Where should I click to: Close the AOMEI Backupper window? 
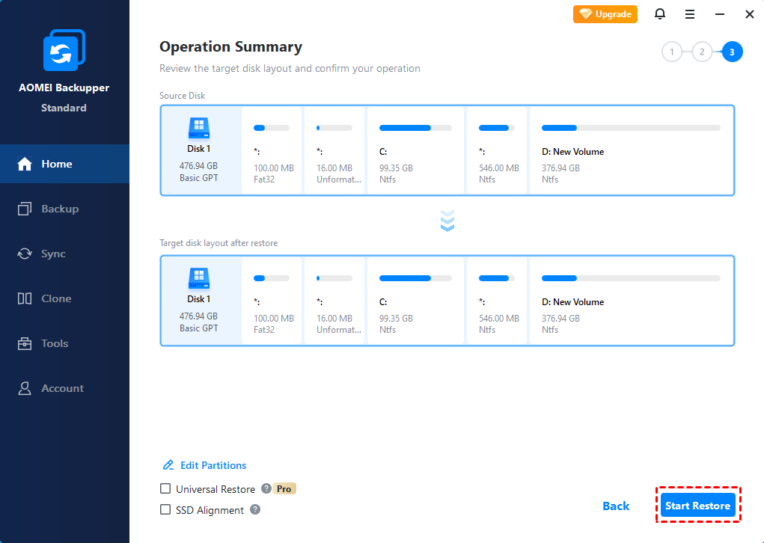[x=749, y=14]
